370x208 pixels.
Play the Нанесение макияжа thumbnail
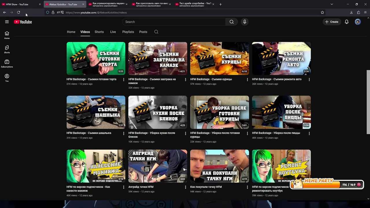point(96,166)
